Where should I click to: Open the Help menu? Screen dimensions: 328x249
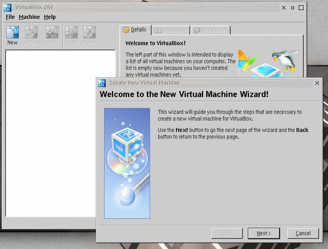[x=50, y=17]
